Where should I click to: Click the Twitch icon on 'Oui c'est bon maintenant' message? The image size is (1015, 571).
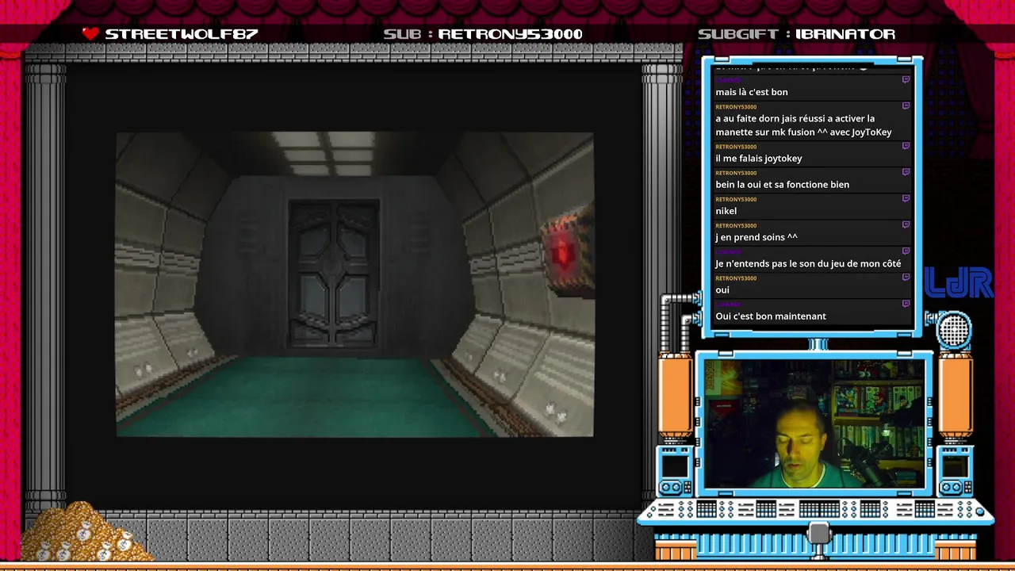click(906, 304)
